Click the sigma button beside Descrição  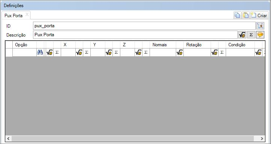point(251,35)
